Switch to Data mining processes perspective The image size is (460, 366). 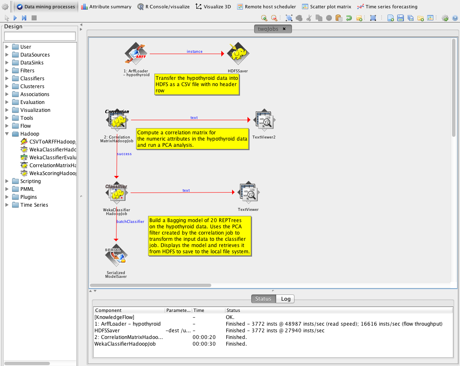[x=46, y=7]
